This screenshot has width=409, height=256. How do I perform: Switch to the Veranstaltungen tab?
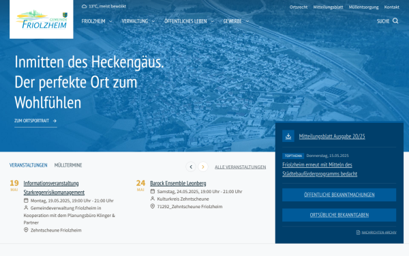[x=29, y=165]
